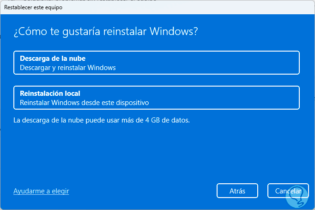The height and width of the screenshot is (210, 315).
Task: Click the word 'equipo' in the window title
Action: coord(53,7)
